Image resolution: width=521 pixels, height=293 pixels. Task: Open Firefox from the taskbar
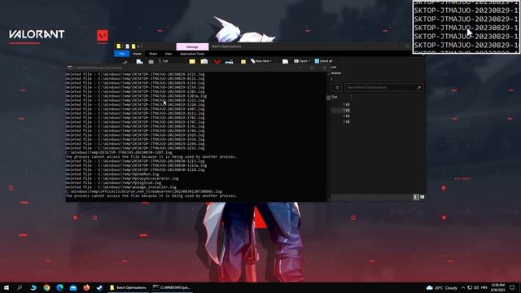pyautogui.click(x=86, y=287)
